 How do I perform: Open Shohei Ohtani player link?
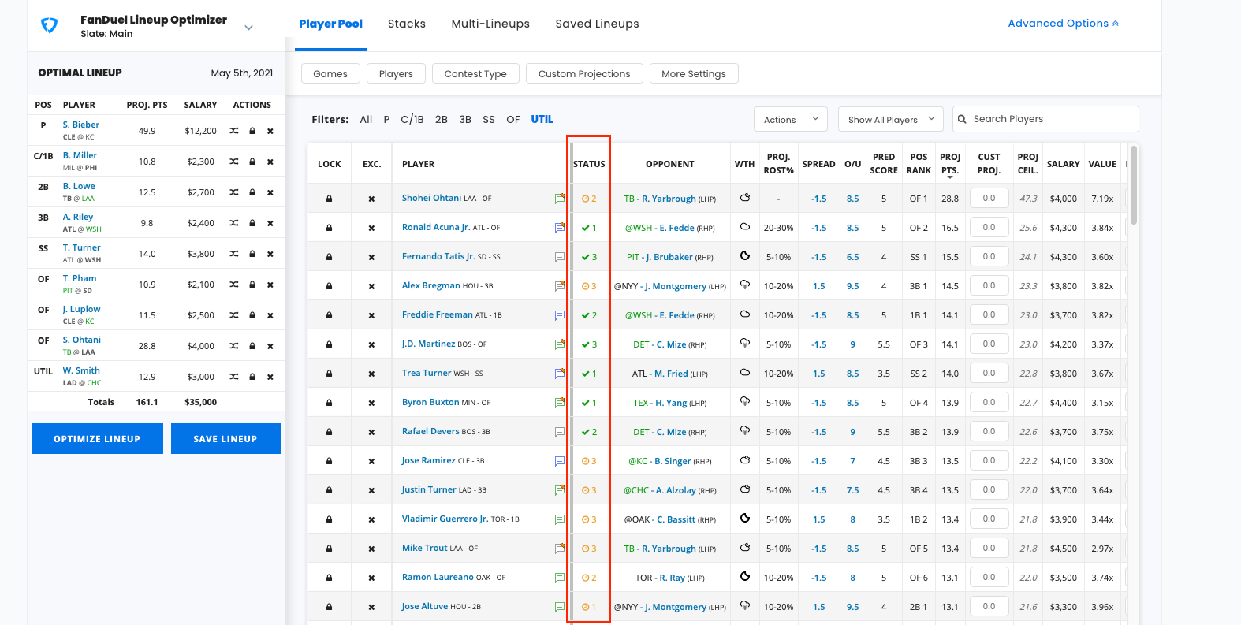431,198
